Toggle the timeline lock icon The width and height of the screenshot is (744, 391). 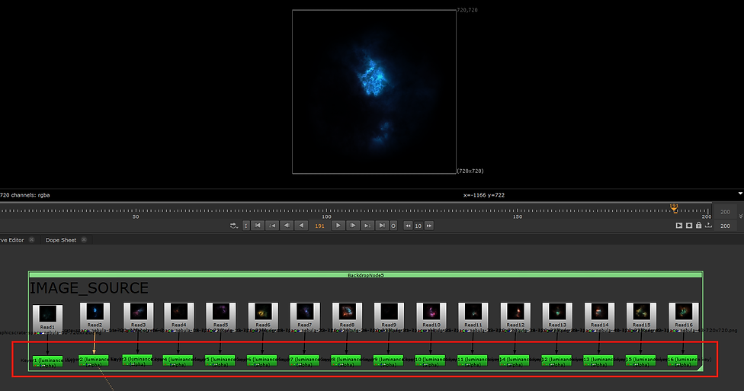pos(698,226)
